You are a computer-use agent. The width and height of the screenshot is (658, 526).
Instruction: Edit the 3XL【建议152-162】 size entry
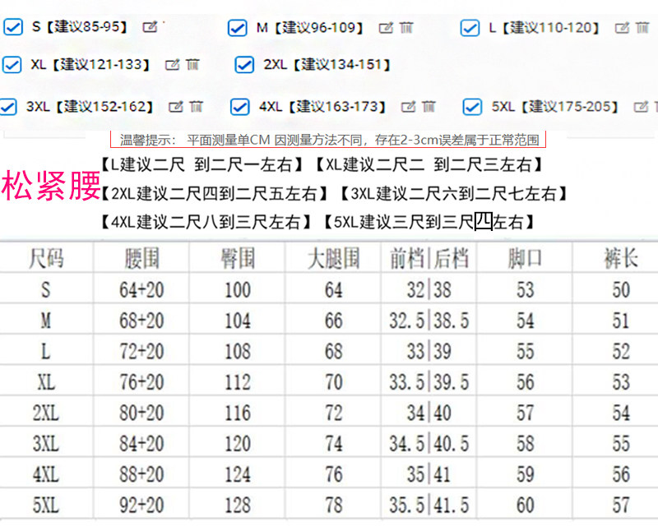pos(175,107)
